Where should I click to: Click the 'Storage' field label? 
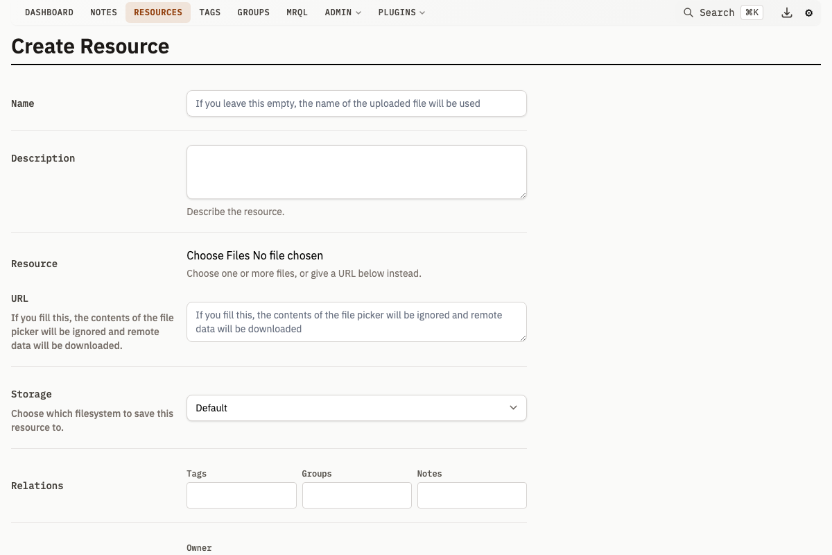[x=31, y=394]
